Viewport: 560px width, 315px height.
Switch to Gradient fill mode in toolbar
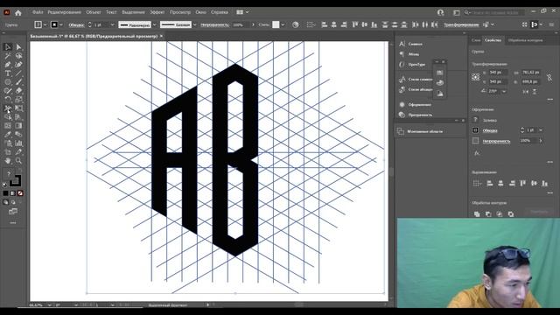[x=13, y=193]
